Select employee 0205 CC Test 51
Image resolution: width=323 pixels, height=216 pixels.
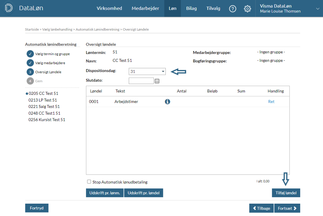43,93
